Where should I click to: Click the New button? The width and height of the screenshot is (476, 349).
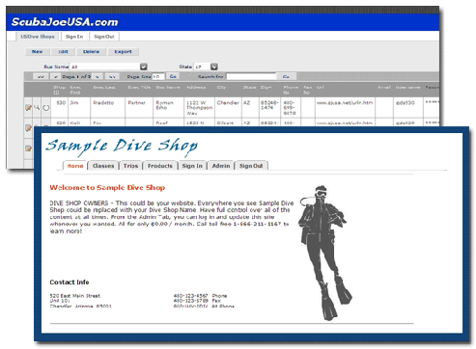click(x=38, y=51)
